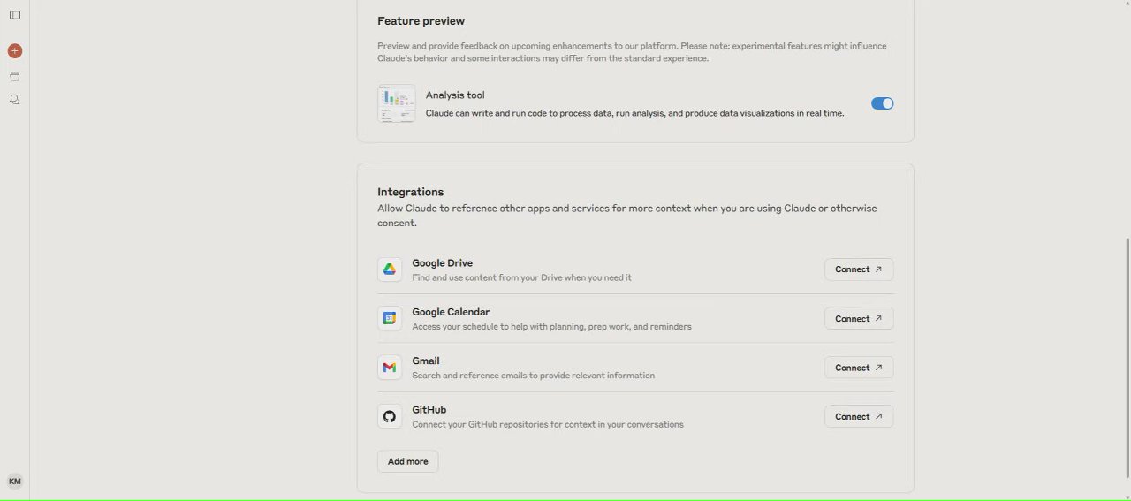
Task: Open the sidebar panel toggle icon
Action: [15, 15]
